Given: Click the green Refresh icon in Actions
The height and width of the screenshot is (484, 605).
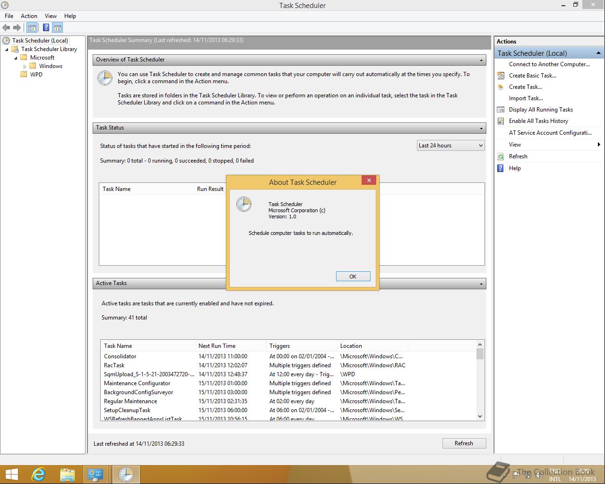Looking at the screenshot, I should coord(501,156).
